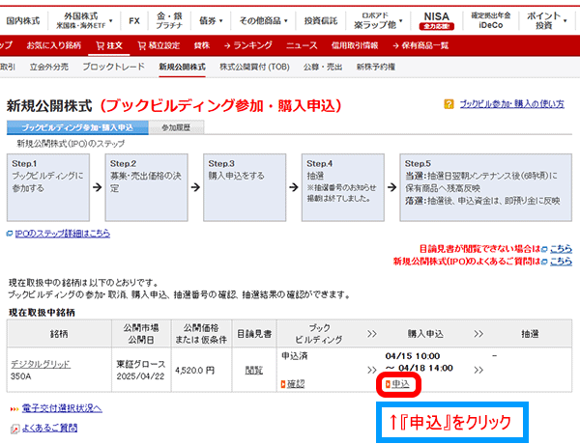Screen dimensions: 580x444
Task: Open the FX section
Action: pos(134,21)
